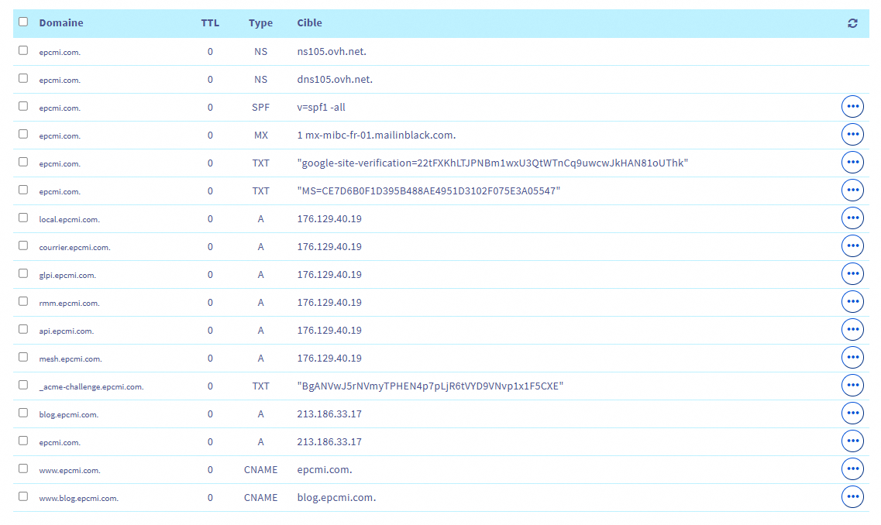This screenshot has width=881, height=525.
Task: Click the refresh icon in table header
Action: (852, 23)
